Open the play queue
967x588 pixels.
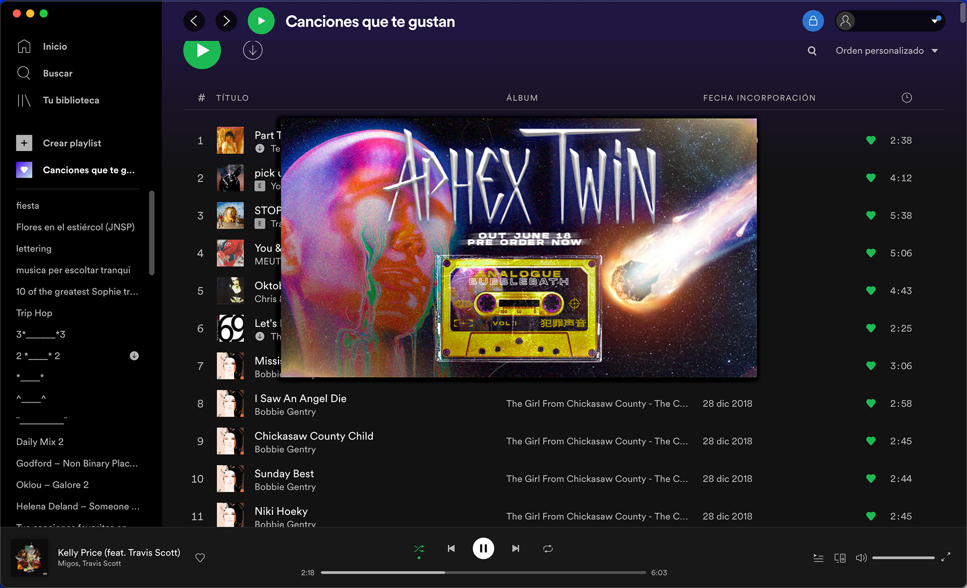pos(818,558)
